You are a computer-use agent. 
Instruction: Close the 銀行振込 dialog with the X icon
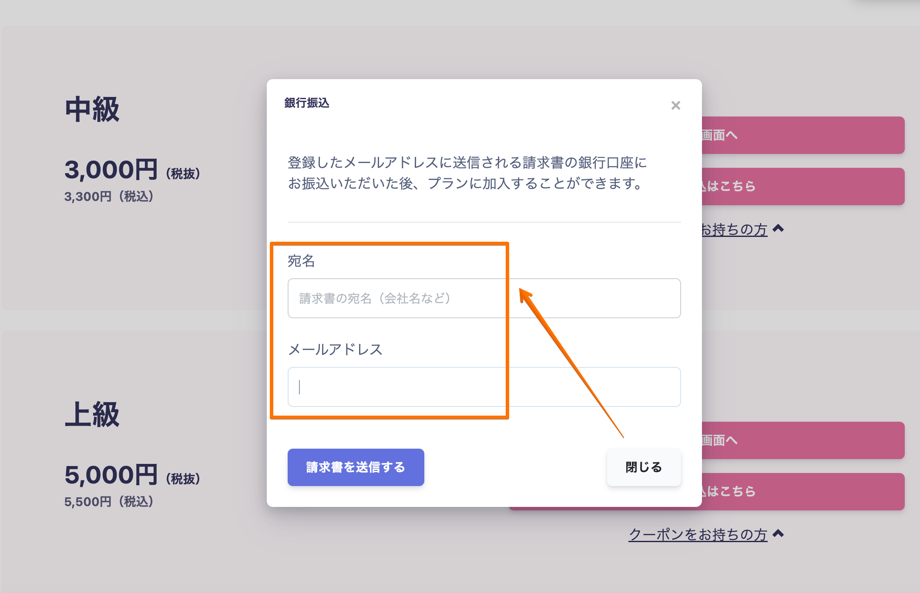tap(675, 105)
